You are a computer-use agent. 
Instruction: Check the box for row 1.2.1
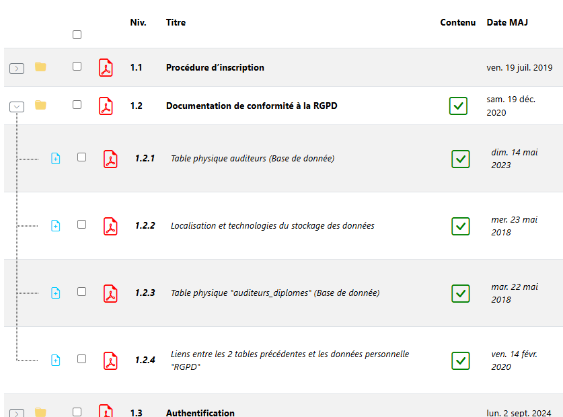(x=81, y=157)
